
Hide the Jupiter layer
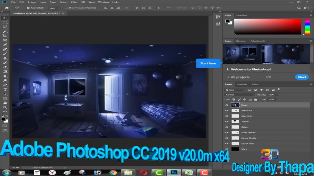[227, 122]
